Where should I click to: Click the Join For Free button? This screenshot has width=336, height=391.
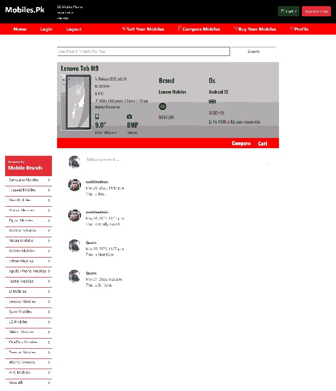pyautogui.click(x=316, y=11)
